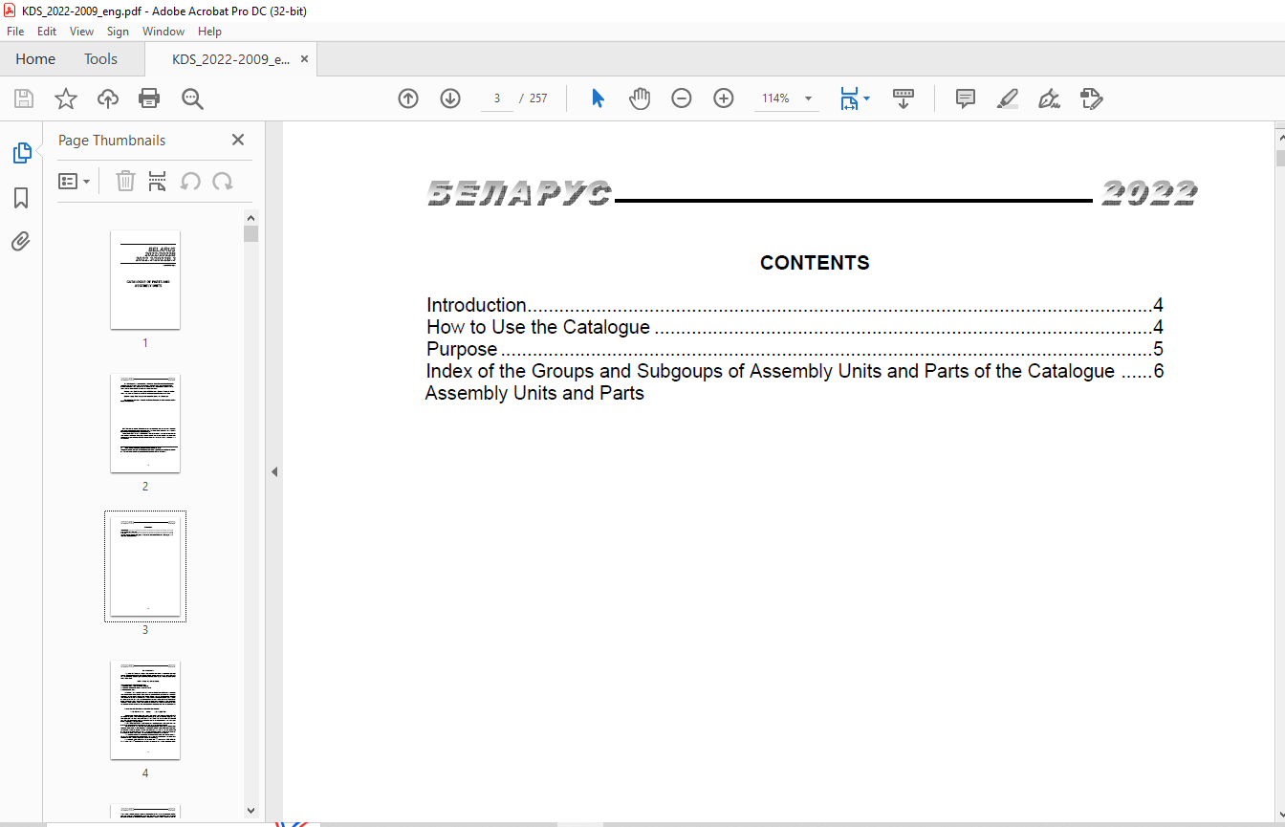
Task: Select page 3 thumbnail
Action: click(145, 566)
